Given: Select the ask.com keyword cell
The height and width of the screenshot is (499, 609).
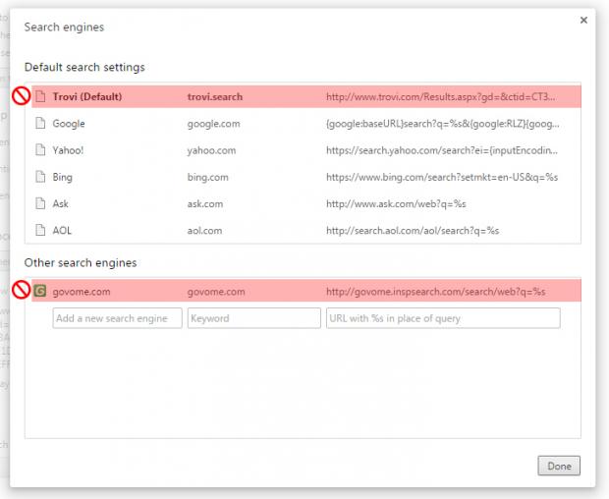Looking at the screenshot, I should click(205, 203).
